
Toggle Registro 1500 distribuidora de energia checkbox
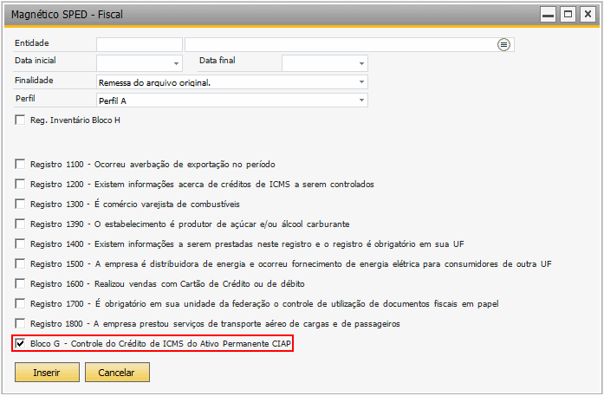coord(20,263)
